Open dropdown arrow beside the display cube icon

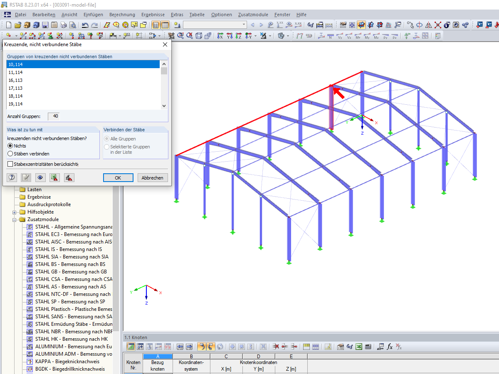click(288, 36)
